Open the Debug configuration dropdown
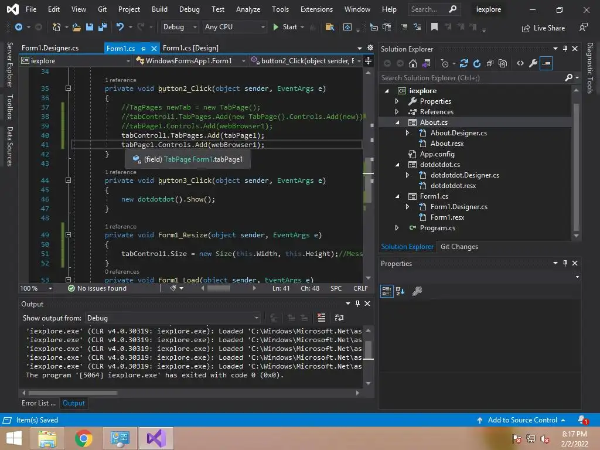This screenshot has height=450, width=600. click(180, 27)
